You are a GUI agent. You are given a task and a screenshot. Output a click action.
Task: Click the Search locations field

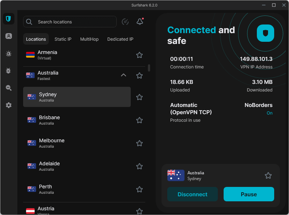[70, 22]
